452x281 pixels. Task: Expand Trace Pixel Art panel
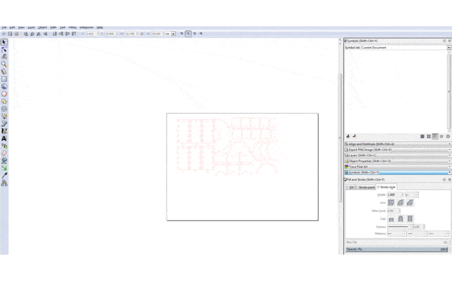pos(398,167)
